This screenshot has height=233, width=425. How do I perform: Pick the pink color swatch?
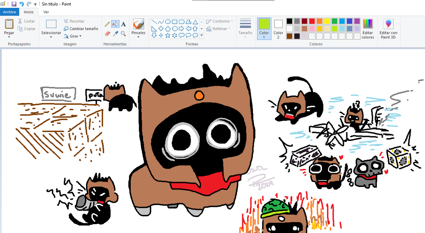coord(312,29)
